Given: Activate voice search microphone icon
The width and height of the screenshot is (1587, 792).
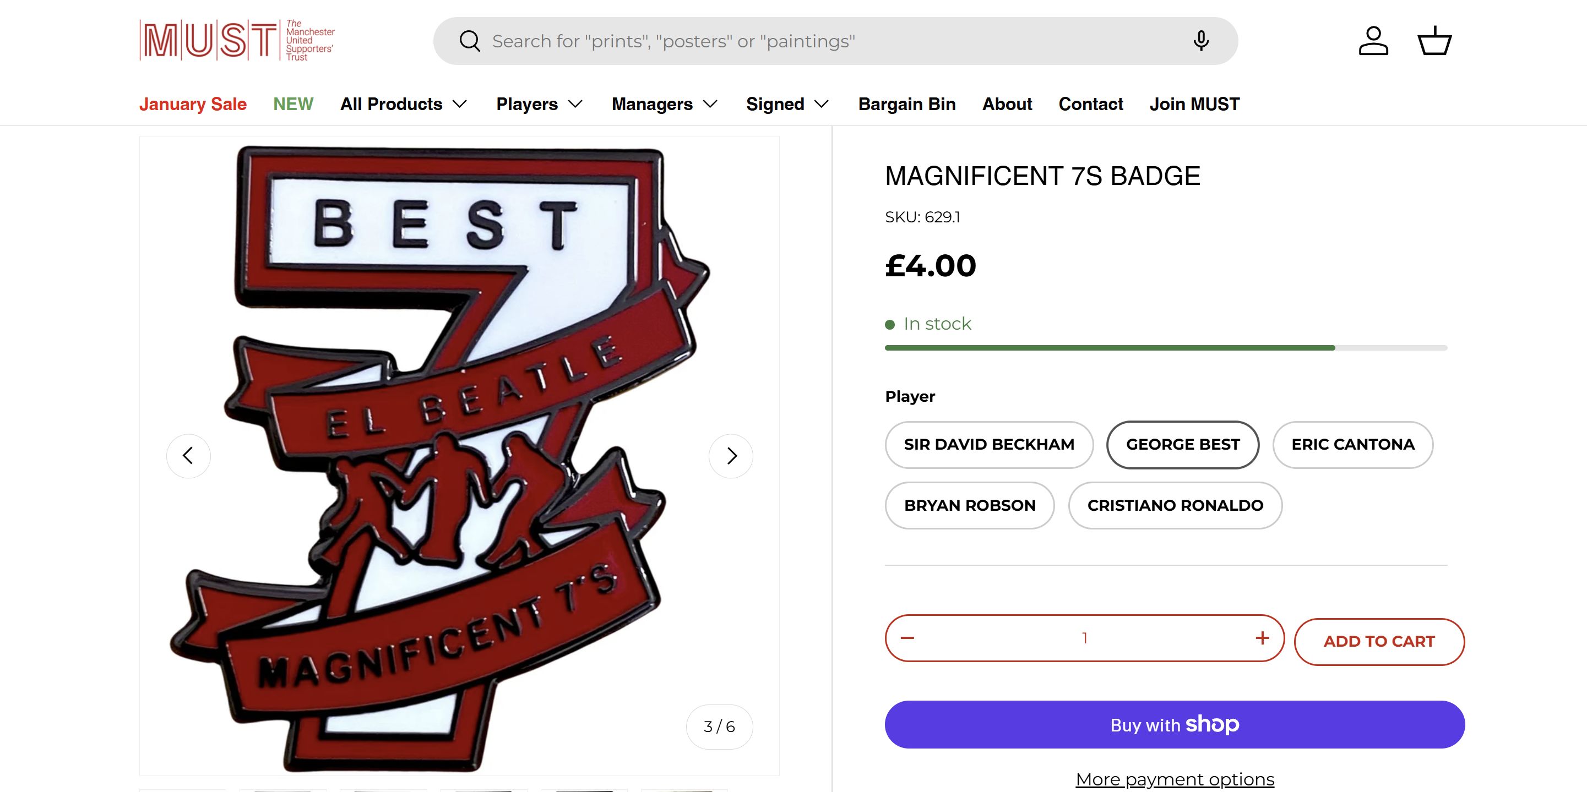Looking at the screenshot, I should click(x=1201, y=41).
